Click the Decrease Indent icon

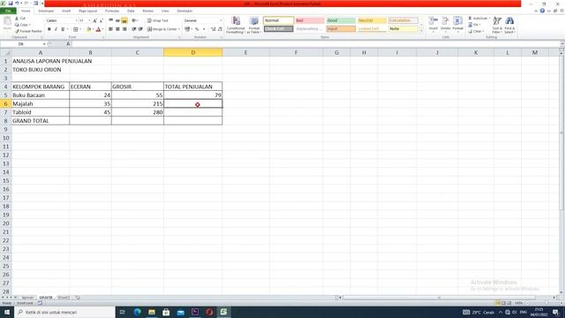coord(133,29)
